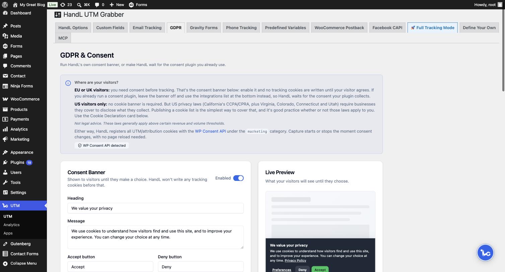Click Privacy Policy link in preview banner
505x272 pixels.
click(295, 261)
